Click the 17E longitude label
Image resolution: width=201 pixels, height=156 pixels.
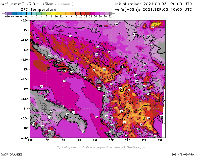[x=63, y=140]
